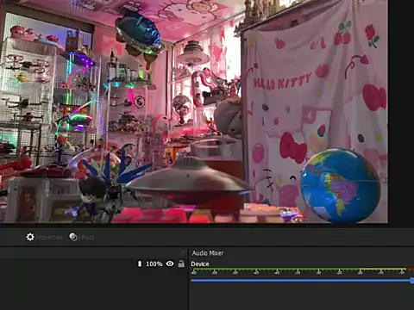Toggle the padlock icon on the source
The image size is (414, 310).
coord(181,263)
